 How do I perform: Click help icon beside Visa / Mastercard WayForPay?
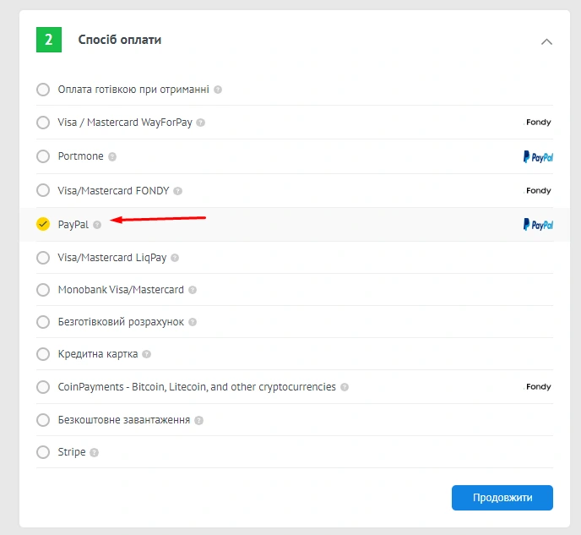(200, 123)
